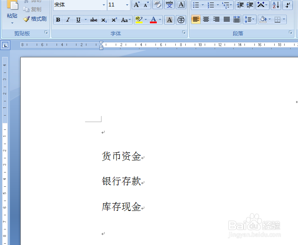Image resolution: width=298 pixels, height=245 pixels.
Task: Open the Shading dropdown arrow
Action: (269, 19)
